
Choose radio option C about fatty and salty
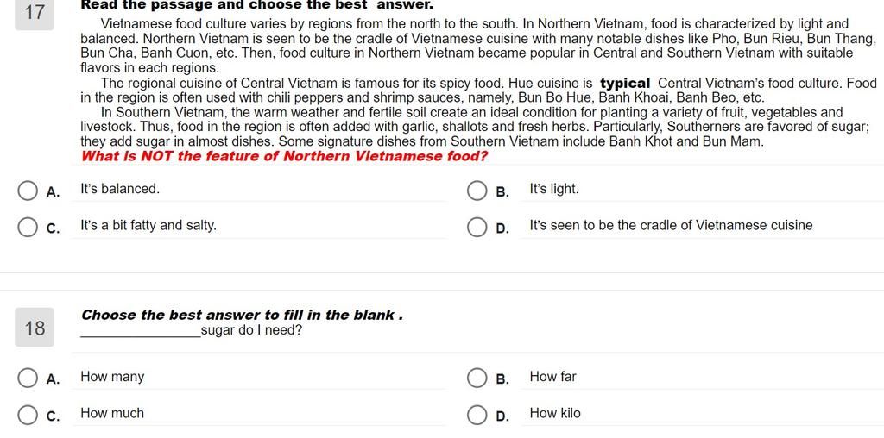click(27, 228)
